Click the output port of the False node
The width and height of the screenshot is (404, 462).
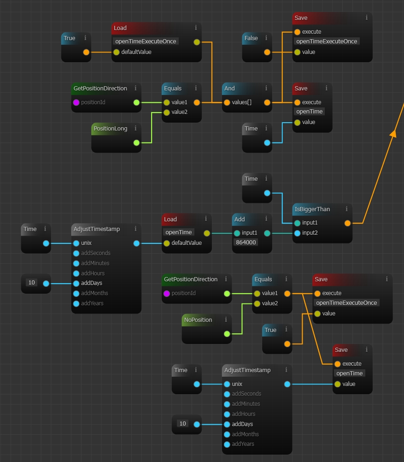tap(267, 52)
